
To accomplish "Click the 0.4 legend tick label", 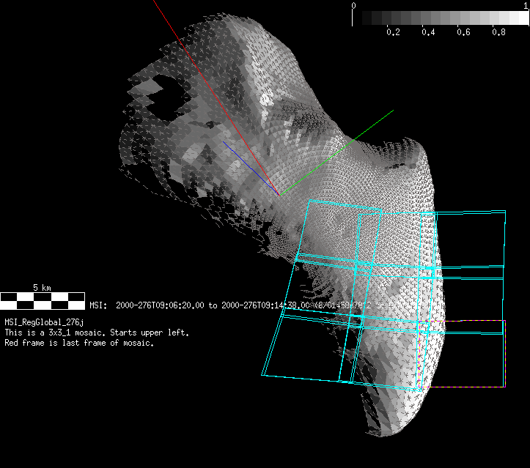I will tap(428, 32).
